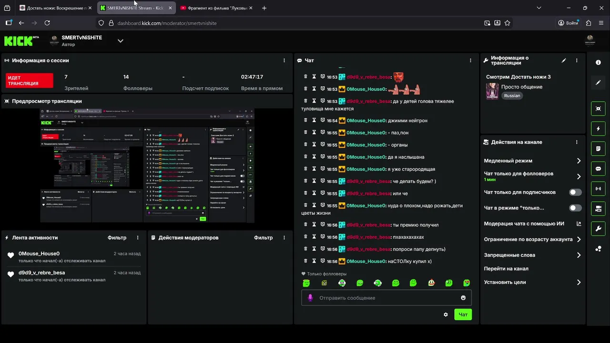Click the wrench sidebar icon
Viewport: 610px width, 343px height.
(598, 229)
